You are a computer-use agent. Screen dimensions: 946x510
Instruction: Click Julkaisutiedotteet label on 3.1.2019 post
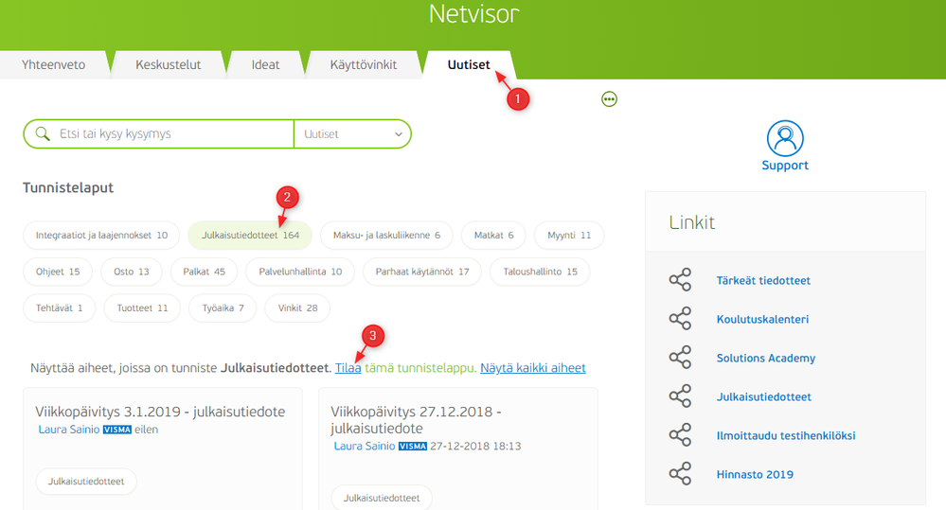86,481
